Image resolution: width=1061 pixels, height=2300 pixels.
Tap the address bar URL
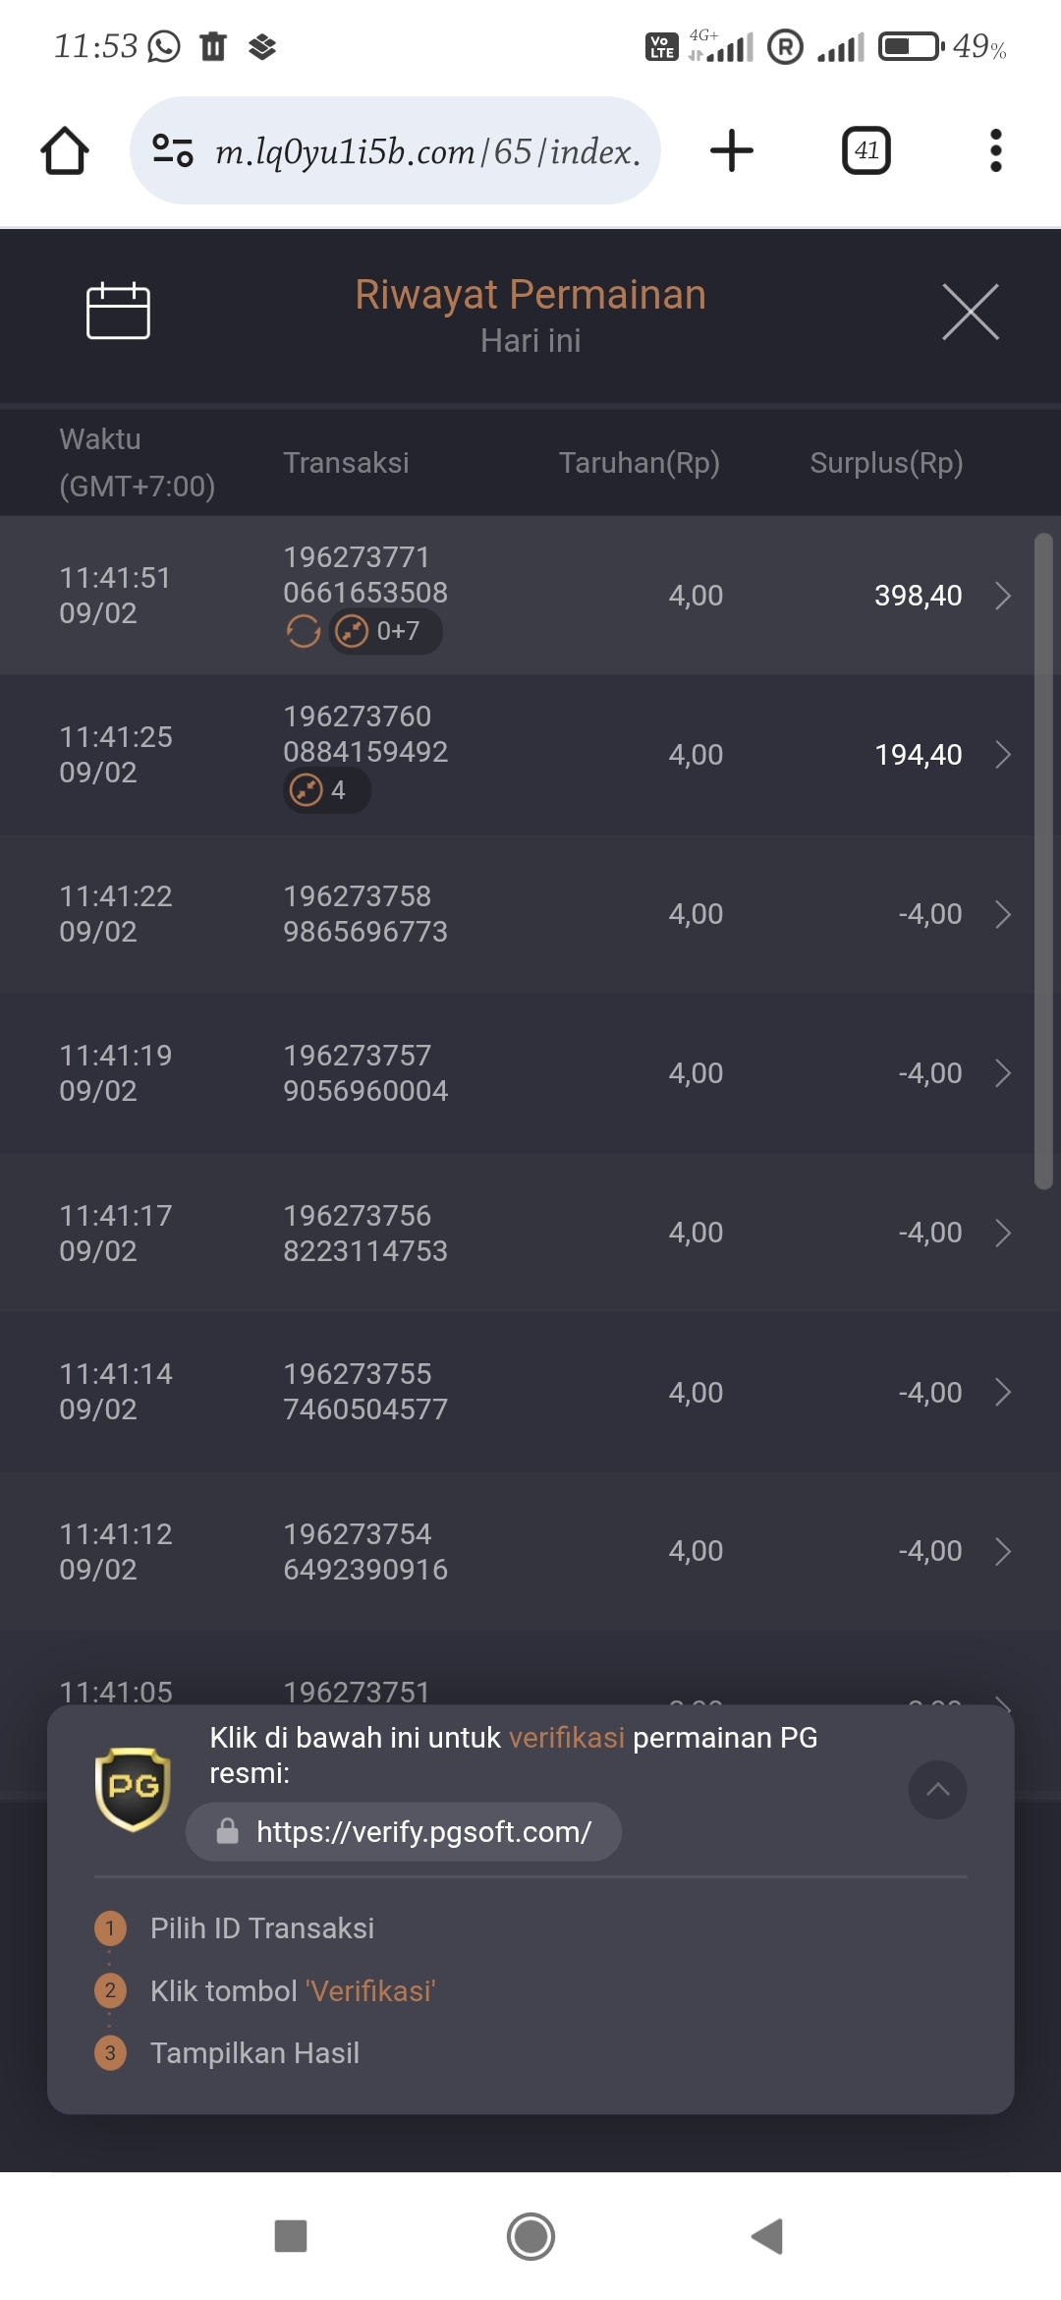click(427, 151)
